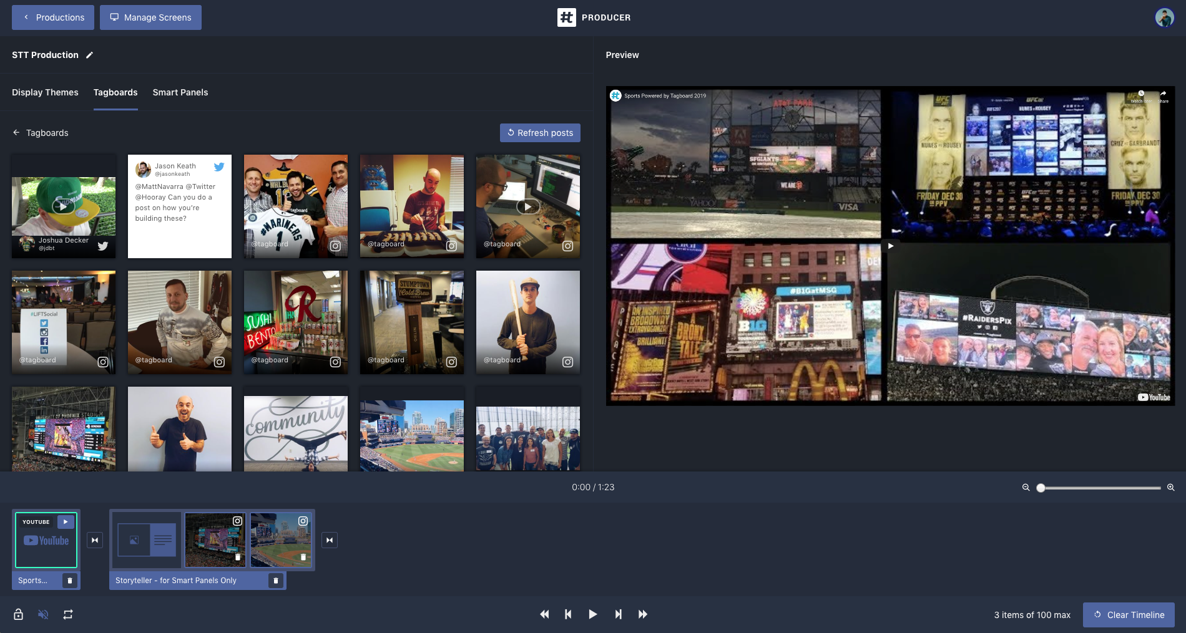The width and height of the screenshot is (1186, 633).
Task: Select the man cooking Instagram post
Action: pyautogui.click(x=412, y=206)
